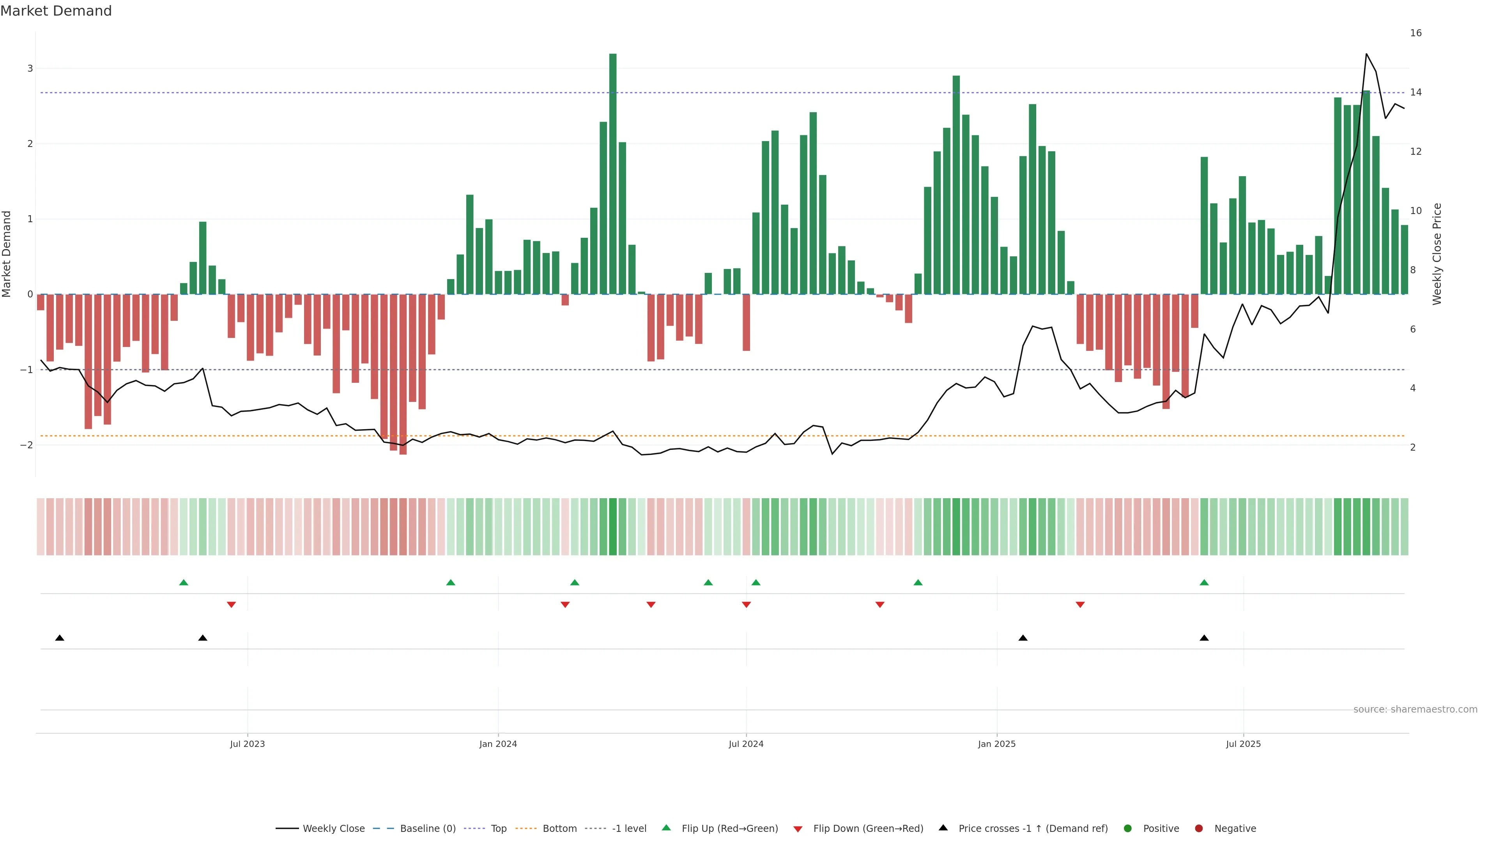
Task: Click the Market Demand chart title
Action: pyautogui.click(x=56, y=11)
